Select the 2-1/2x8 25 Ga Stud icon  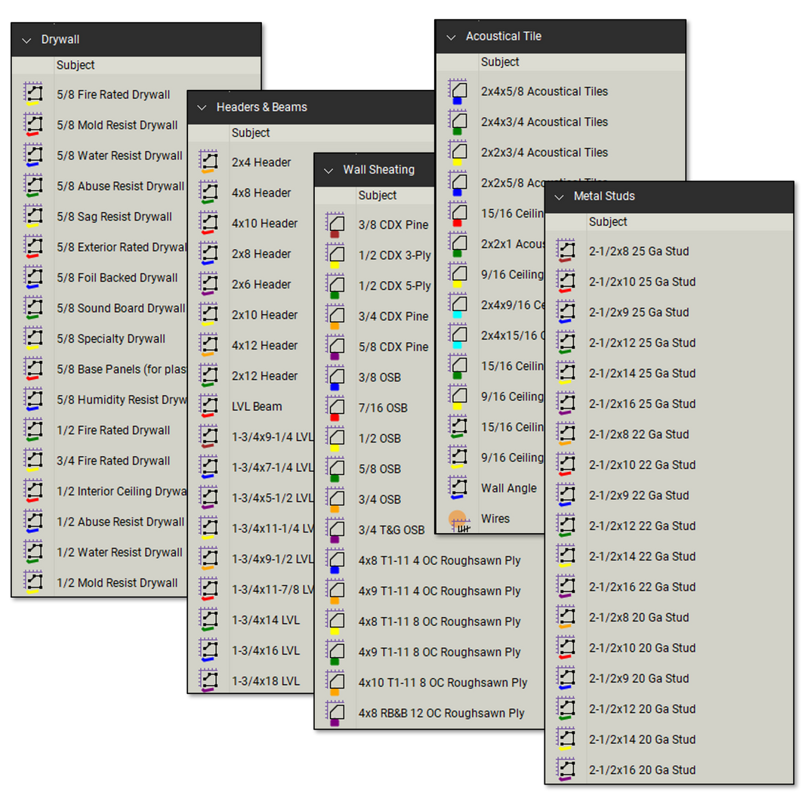[565, 250]
